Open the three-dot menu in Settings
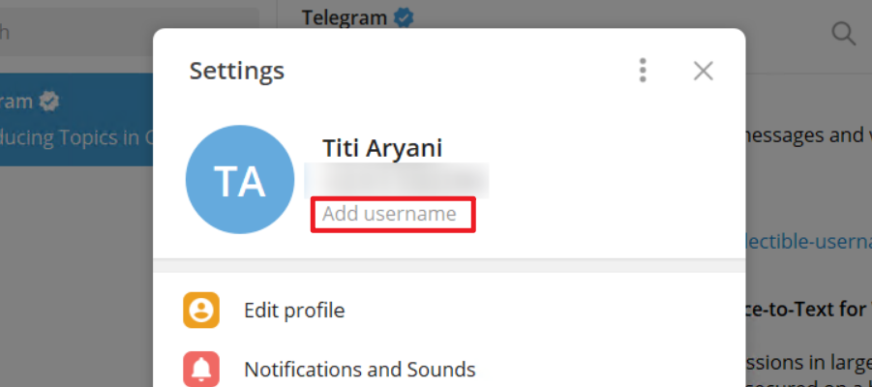The width and height of the screenshot is (872, 387). pos(643,71)
